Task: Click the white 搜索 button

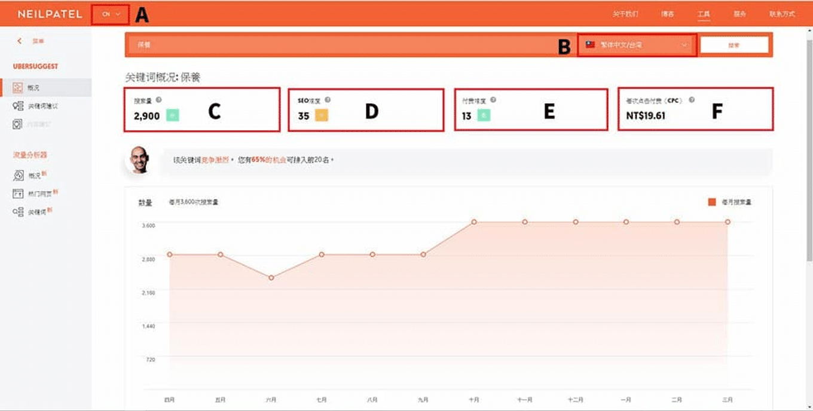Action: [734, 45]
